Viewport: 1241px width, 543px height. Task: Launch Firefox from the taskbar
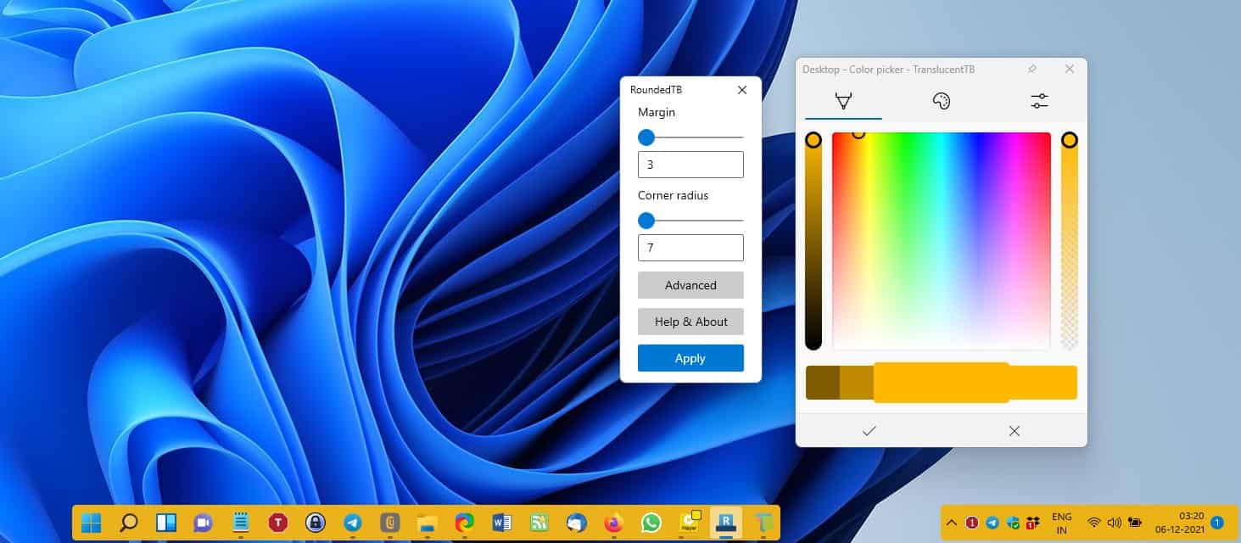pyautogui.click(x=613, y=523)
